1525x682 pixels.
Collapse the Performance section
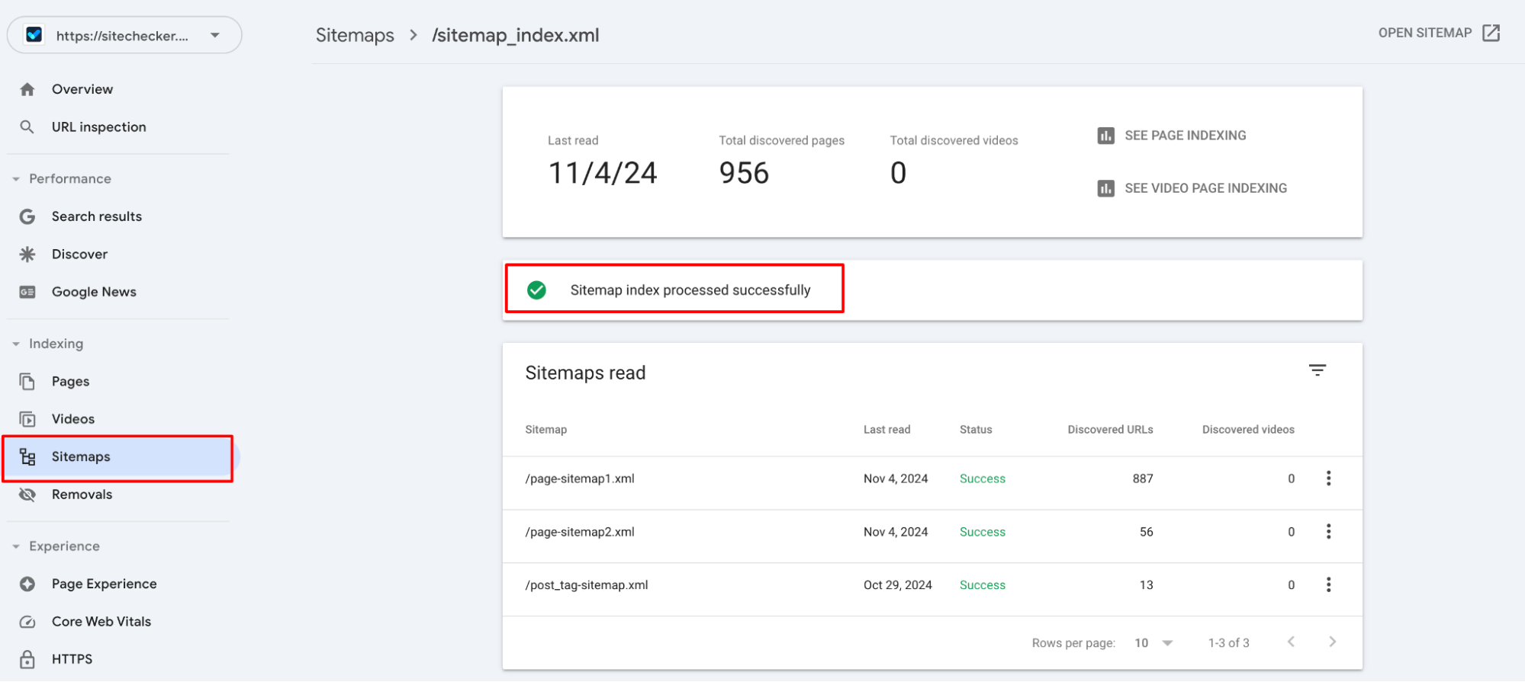pos(16,179)
